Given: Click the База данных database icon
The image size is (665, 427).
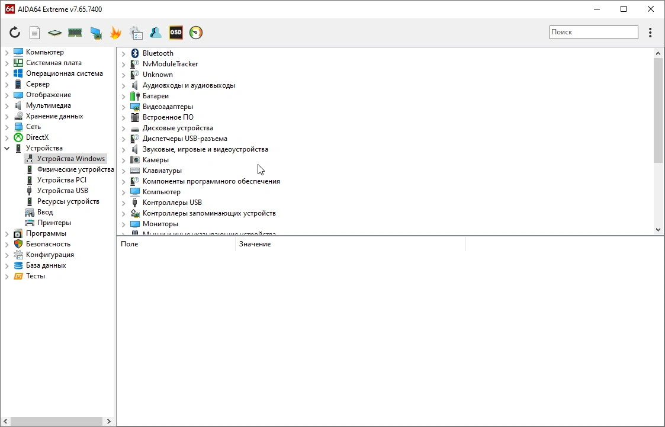Looking at the screenshot, I should [x=18, y=265].
